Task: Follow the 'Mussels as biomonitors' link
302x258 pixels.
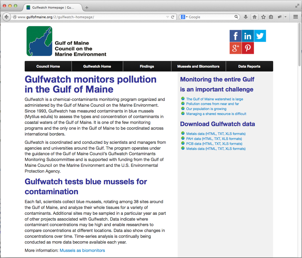Action: click(82, 251)
